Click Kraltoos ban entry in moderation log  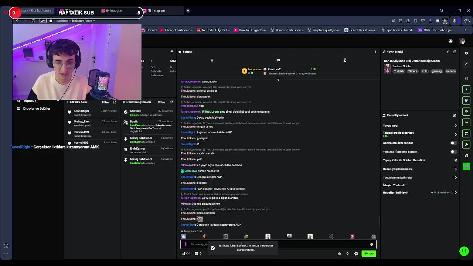[x=148, y=113]
